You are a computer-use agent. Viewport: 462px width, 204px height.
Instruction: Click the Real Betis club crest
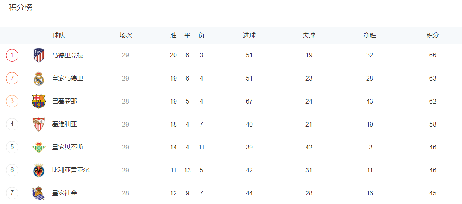tap(39, 147)
